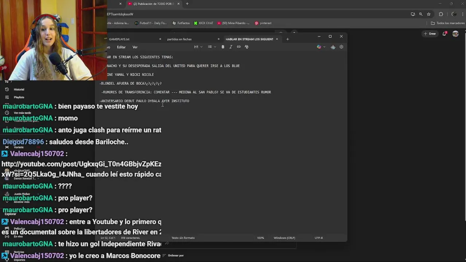
Task: Expand the H1 heading dropdown in Notepad
Action: [x=198, y=47]
